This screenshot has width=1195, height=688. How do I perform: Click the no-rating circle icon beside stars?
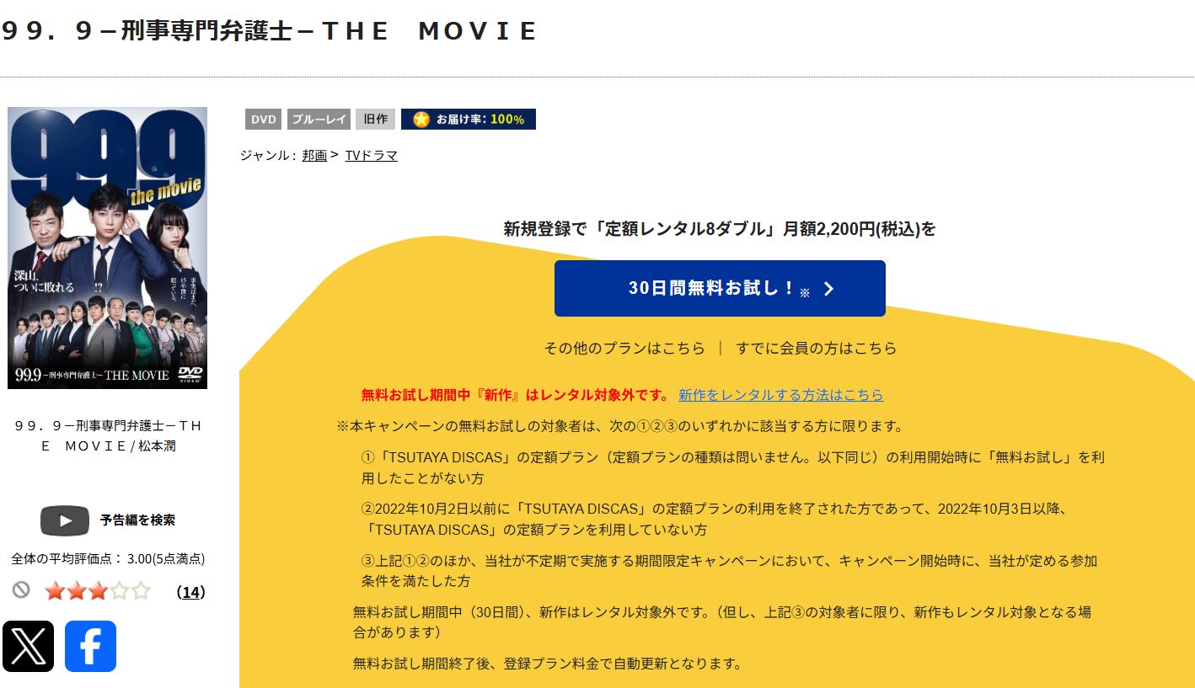click(x=21, y=590)
